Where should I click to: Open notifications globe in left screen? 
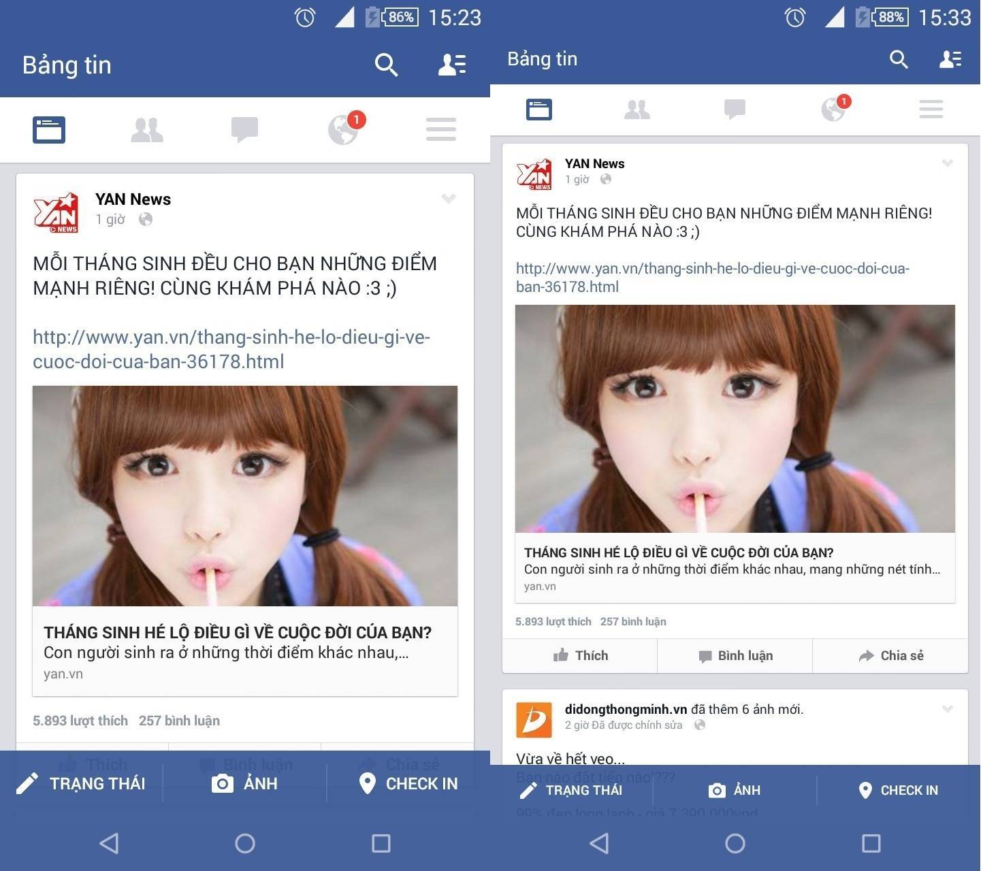pos(344,129)
